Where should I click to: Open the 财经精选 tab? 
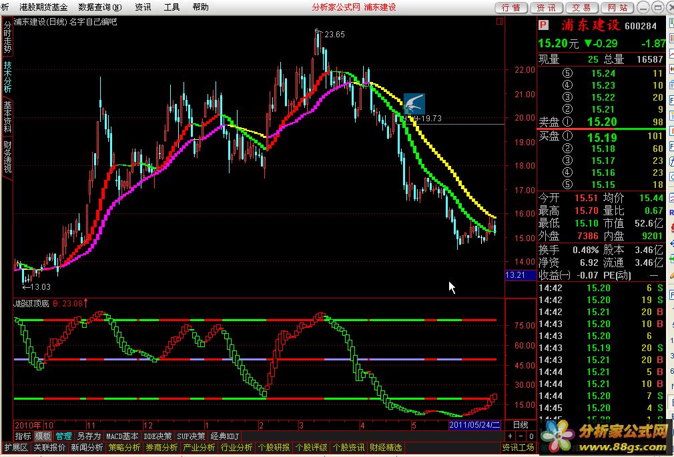click(x=386, y=448)
